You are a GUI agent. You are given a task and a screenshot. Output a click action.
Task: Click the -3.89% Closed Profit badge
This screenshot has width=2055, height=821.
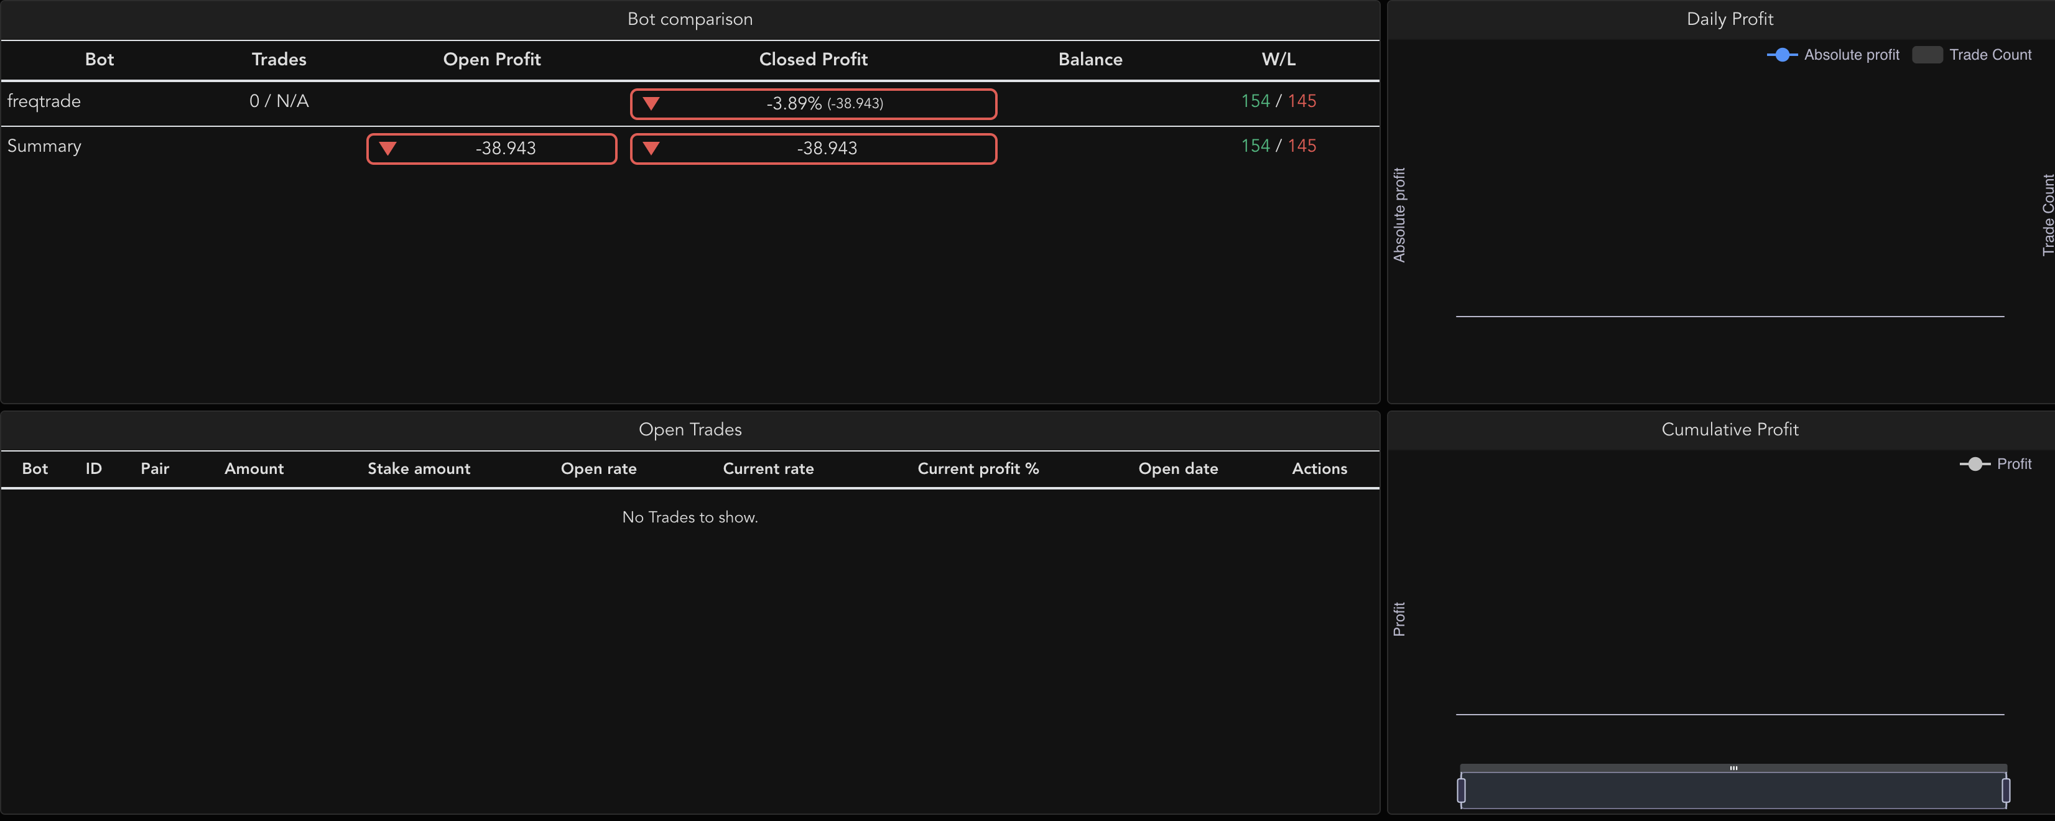(x=813, y=103)
